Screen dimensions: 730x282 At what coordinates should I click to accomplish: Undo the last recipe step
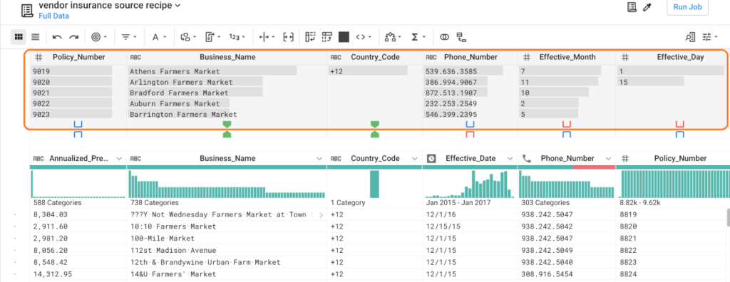[x=57, y=37]
